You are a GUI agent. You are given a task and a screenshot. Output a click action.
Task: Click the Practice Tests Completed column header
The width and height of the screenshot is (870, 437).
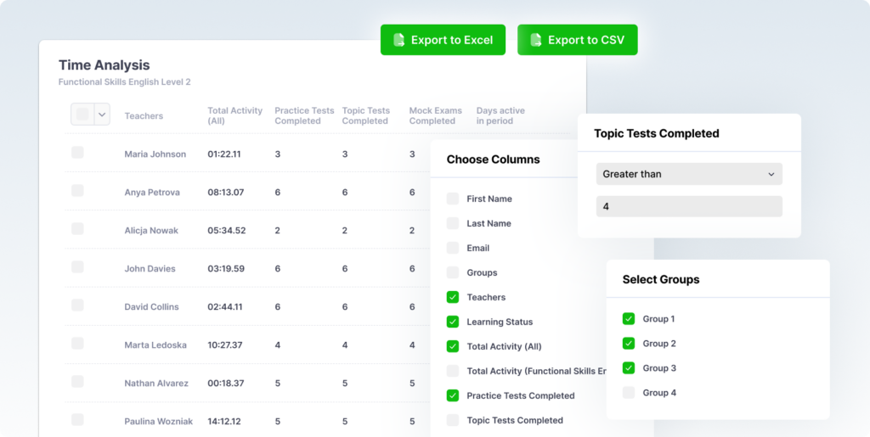[304, 115]
